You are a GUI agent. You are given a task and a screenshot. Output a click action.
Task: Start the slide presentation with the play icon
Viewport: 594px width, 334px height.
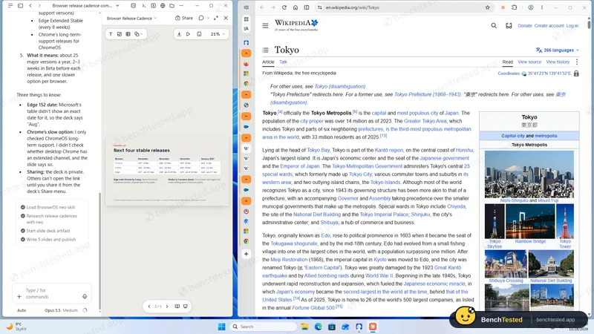point(188,34)
